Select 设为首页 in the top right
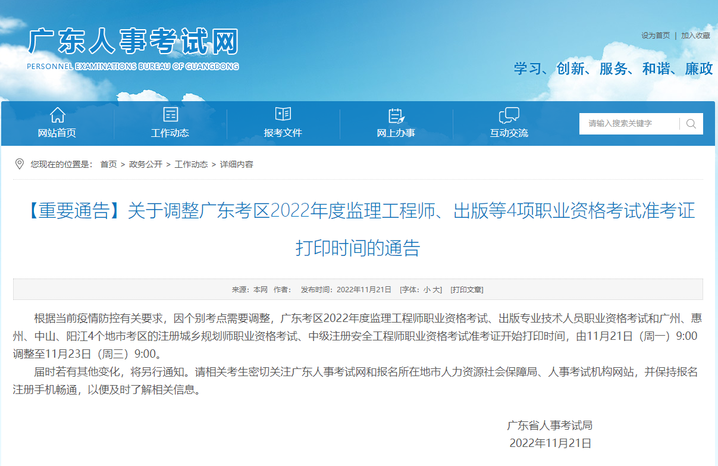Screen dimensions: 718x466 pyautogui.click(x=656, y=36)
